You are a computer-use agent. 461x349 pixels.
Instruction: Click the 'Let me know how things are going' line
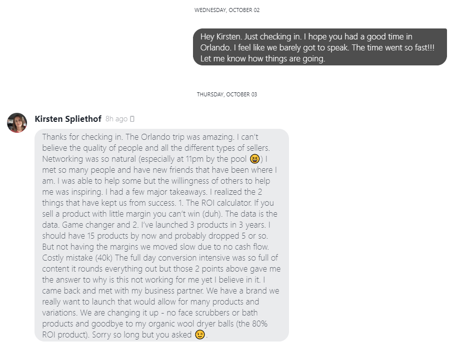(262, 58)
